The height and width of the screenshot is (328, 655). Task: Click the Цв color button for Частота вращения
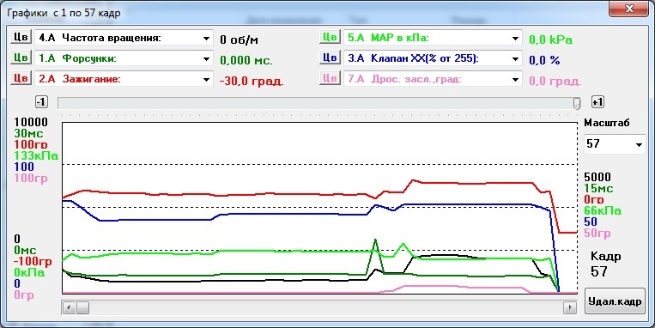point(21,37)
